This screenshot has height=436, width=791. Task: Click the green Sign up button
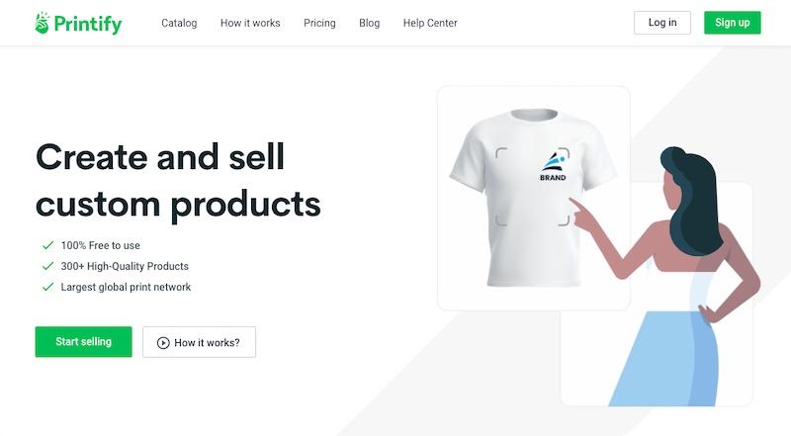[733, 23]
